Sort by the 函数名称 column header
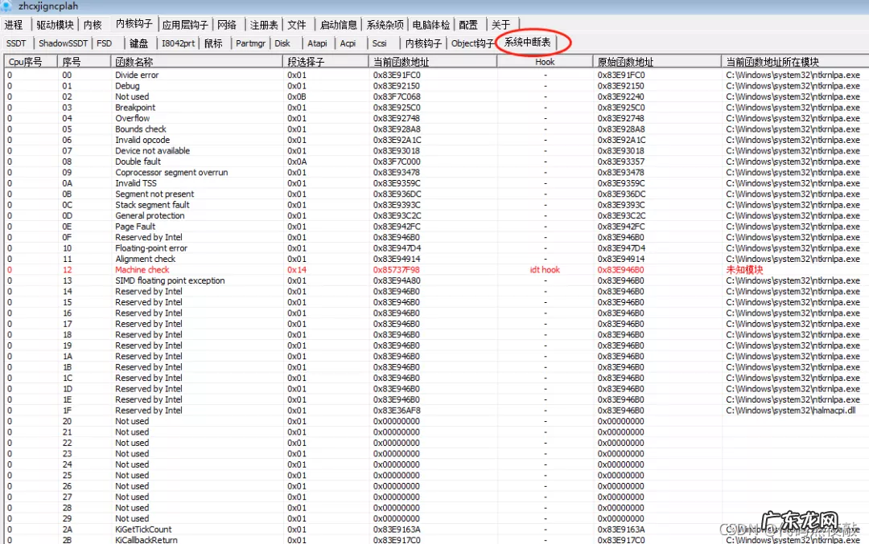869x544 pixels. coord(134,61)
